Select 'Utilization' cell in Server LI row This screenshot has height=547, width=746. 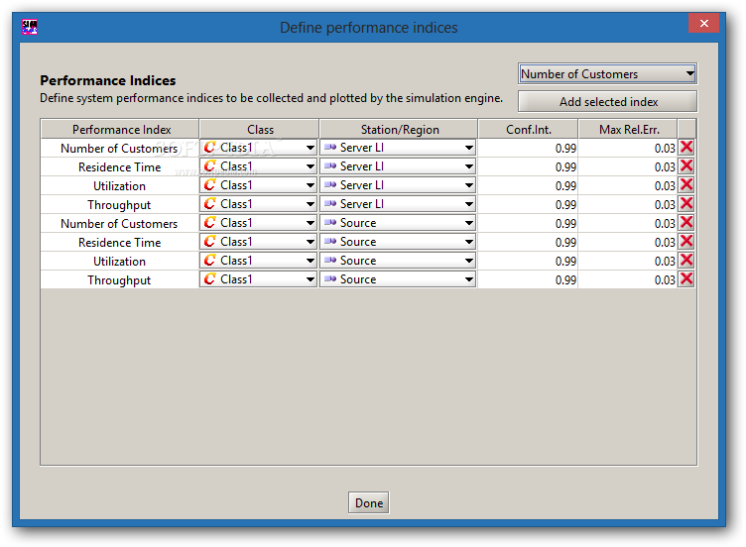click(119, 185)
